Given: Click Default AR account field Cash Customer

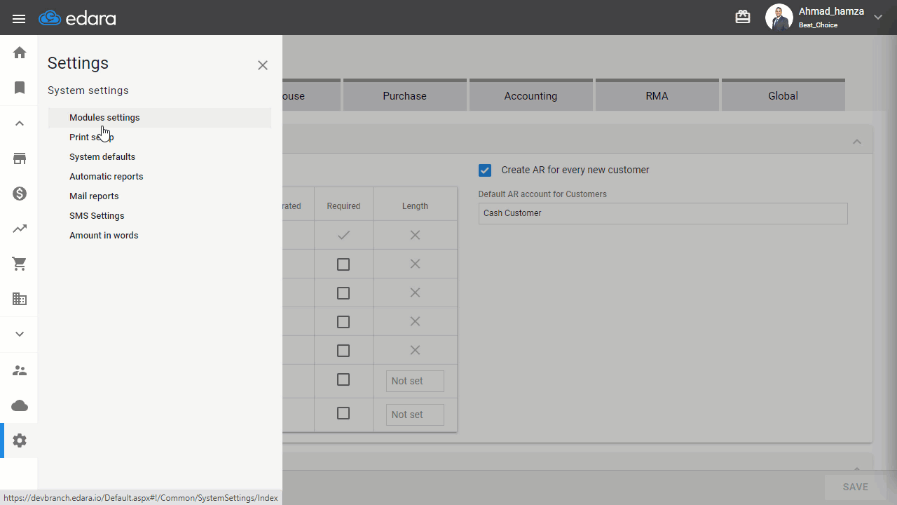Looking at the screenshot, I should tap(663, 213).
